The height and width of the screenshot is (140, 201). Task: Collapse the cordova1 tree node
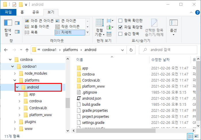(x=13, y=67)
